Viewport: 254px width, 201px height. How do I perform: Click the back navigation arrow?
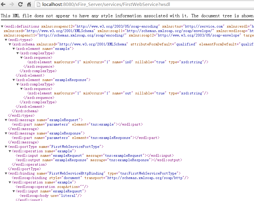click(4, 4)
